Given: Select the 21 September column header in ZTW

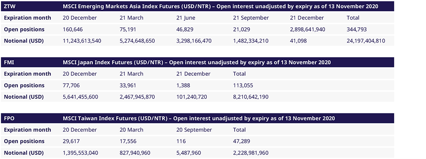Looking at the screenshot, I should pos(251,18).
